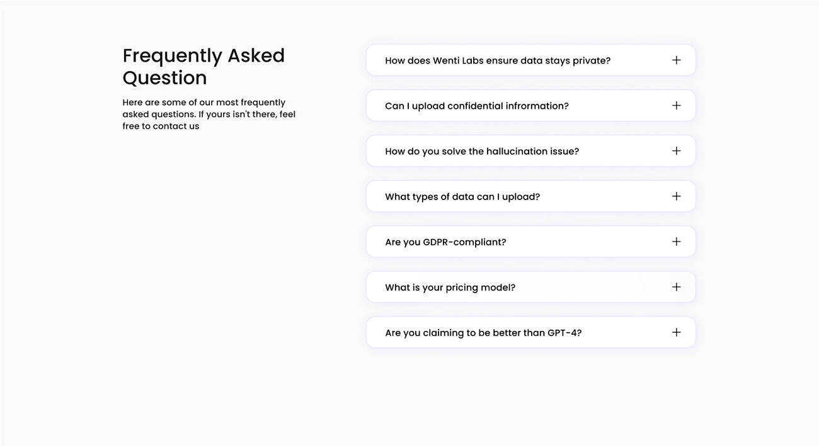Expand 'How do you solve the hallucination issue?'
The image size is (819, 446).
(x=530, y=151)
